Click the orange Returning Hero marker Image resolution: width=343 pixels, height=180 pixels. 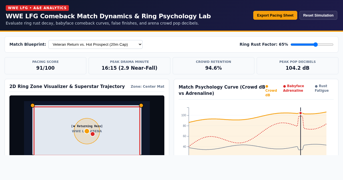pyautogui.click(x=87, y=131)
